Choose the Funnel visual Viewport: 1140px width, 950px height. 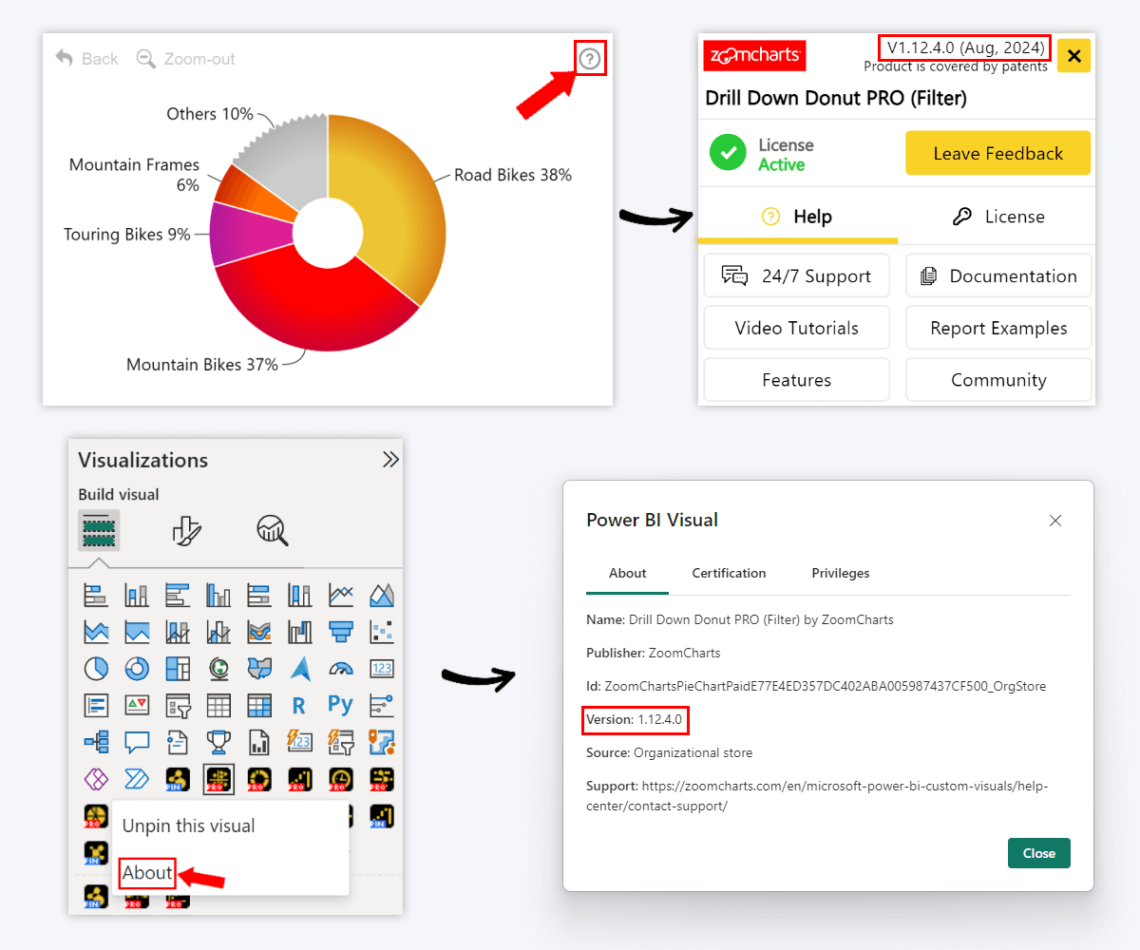click(341, 632)
